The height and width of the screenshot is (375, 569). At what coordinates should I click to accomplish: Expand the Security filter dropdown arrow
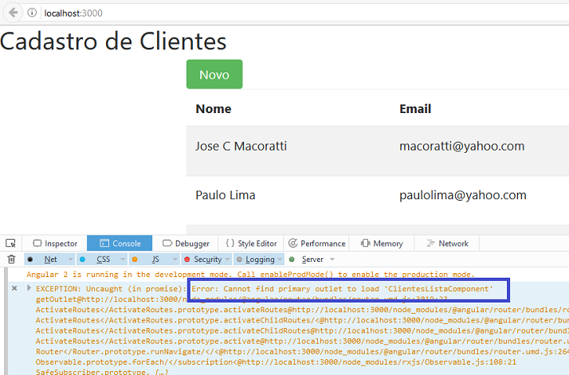(x=228, y=260)
